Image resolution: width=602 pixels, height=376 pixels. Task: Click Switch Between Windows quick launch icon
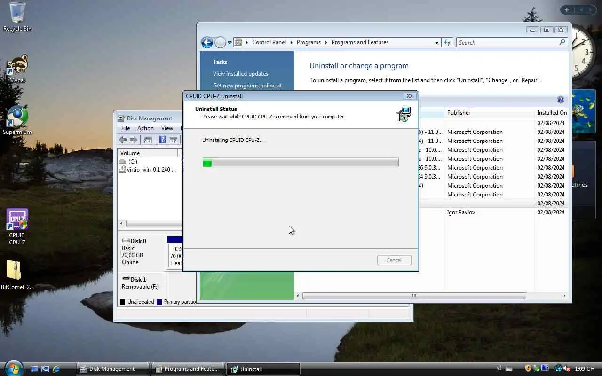click(45, 369)
